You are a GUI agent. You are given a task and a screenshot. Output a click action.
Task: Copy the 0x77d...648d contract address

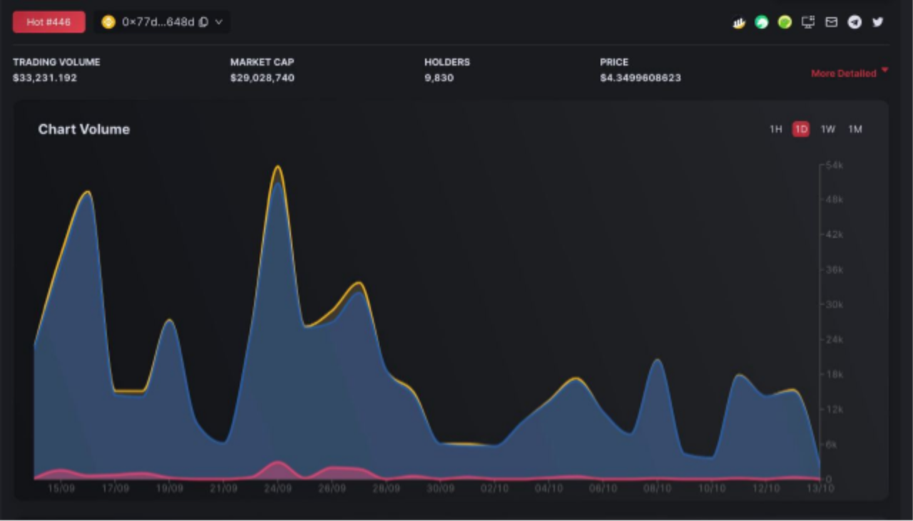pyautogui.click(x=204, y=22)
